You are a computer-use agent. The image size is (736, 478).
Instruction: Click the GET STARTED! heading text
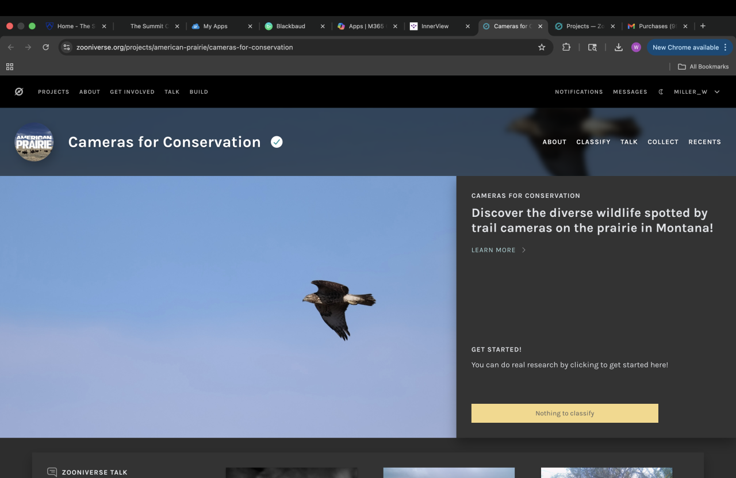[x=496, y=349]
